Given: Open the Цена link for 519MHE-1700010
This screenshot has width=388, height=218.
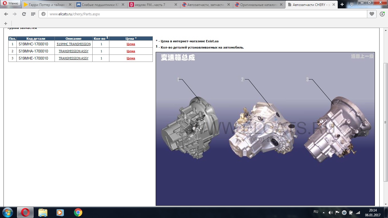Looking at the screenshot, I should coord(131,58).
